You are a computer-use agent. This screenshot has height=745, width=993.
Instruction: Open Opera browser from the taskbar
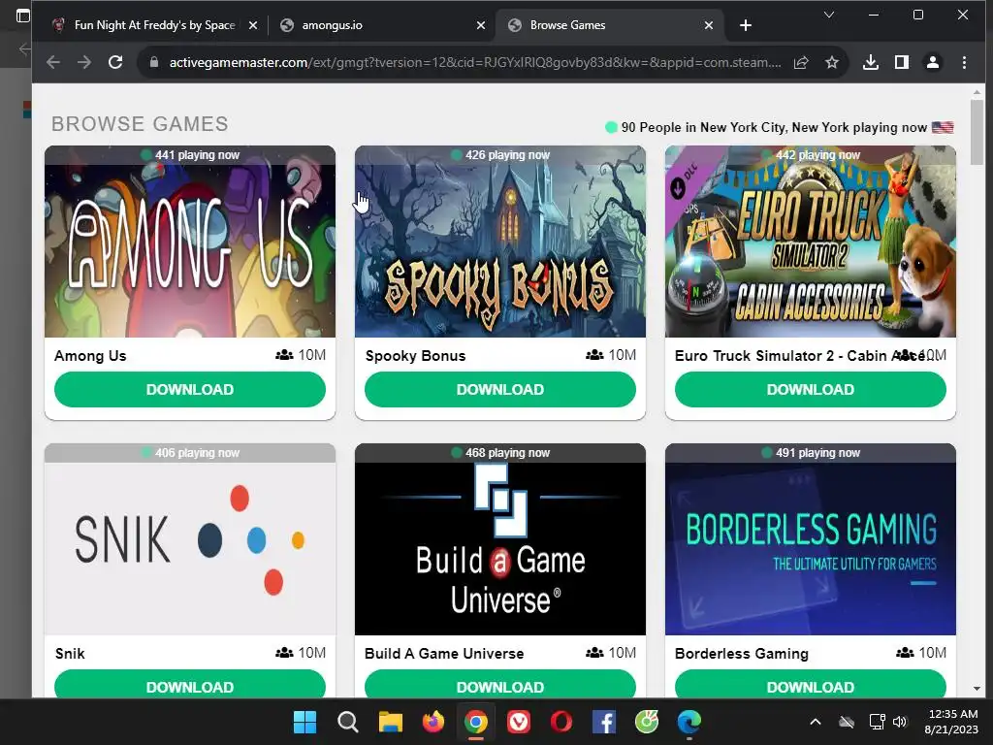tap(561, 722)
